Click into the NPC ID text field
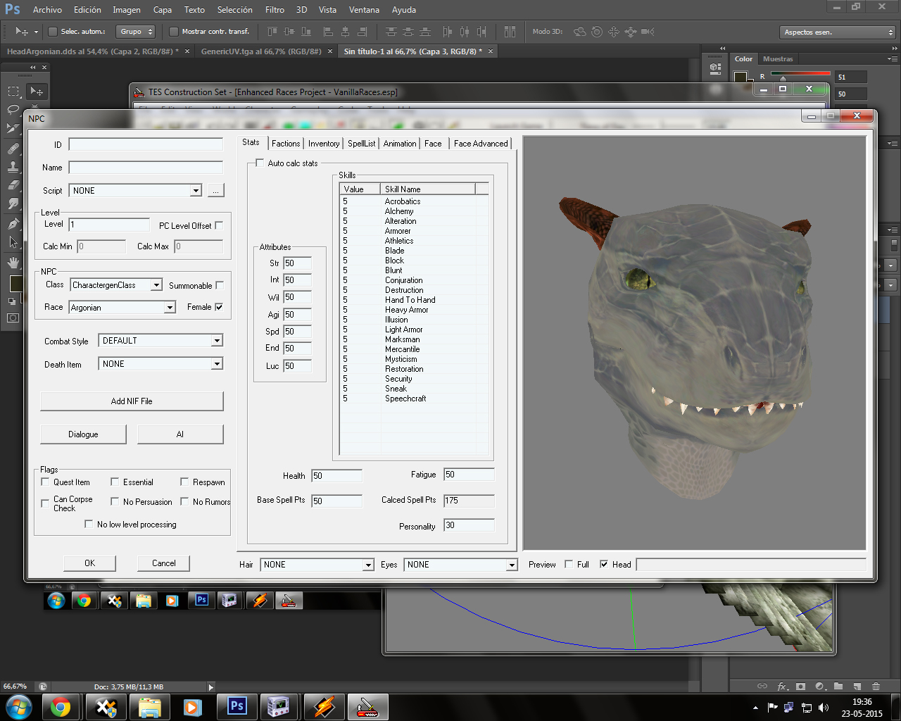Screen dimensions: 901x721 click(x=146, y=144)
